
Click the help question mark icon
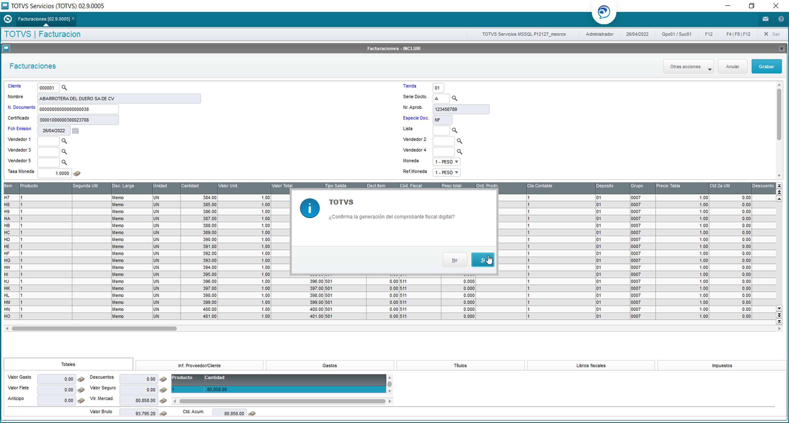(781, 19)
